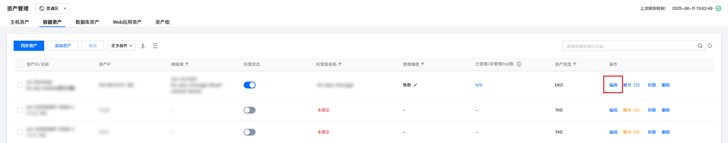Screen dimensions: 728x143
Task: Filter by 资产类型 column funnel icon
Action: [575, 64]
